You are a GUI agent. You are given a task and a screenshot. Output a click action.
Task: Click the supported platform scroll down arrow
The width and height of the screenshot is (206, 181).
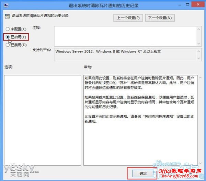click(199, 58)
